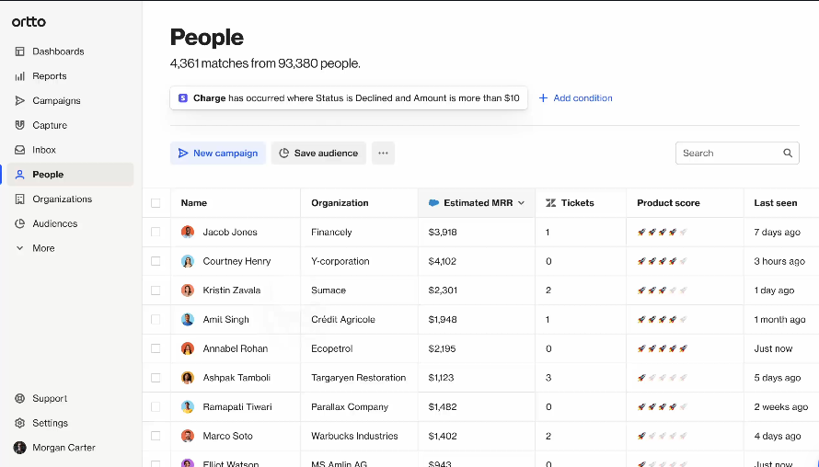Image resolution: width=819 pixels, height=467 pixels.
Task: Check Ramapati Tiwari row checkbox
Action: point(156,406)
